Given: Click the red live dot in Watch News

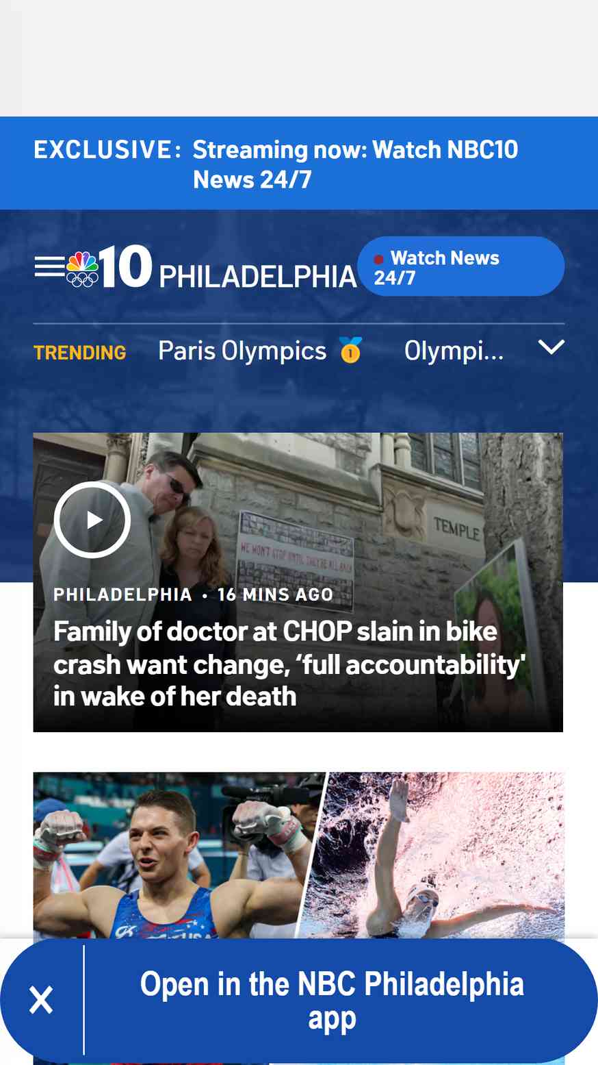Looking at the screenshot, I should (x=378, y=260).
